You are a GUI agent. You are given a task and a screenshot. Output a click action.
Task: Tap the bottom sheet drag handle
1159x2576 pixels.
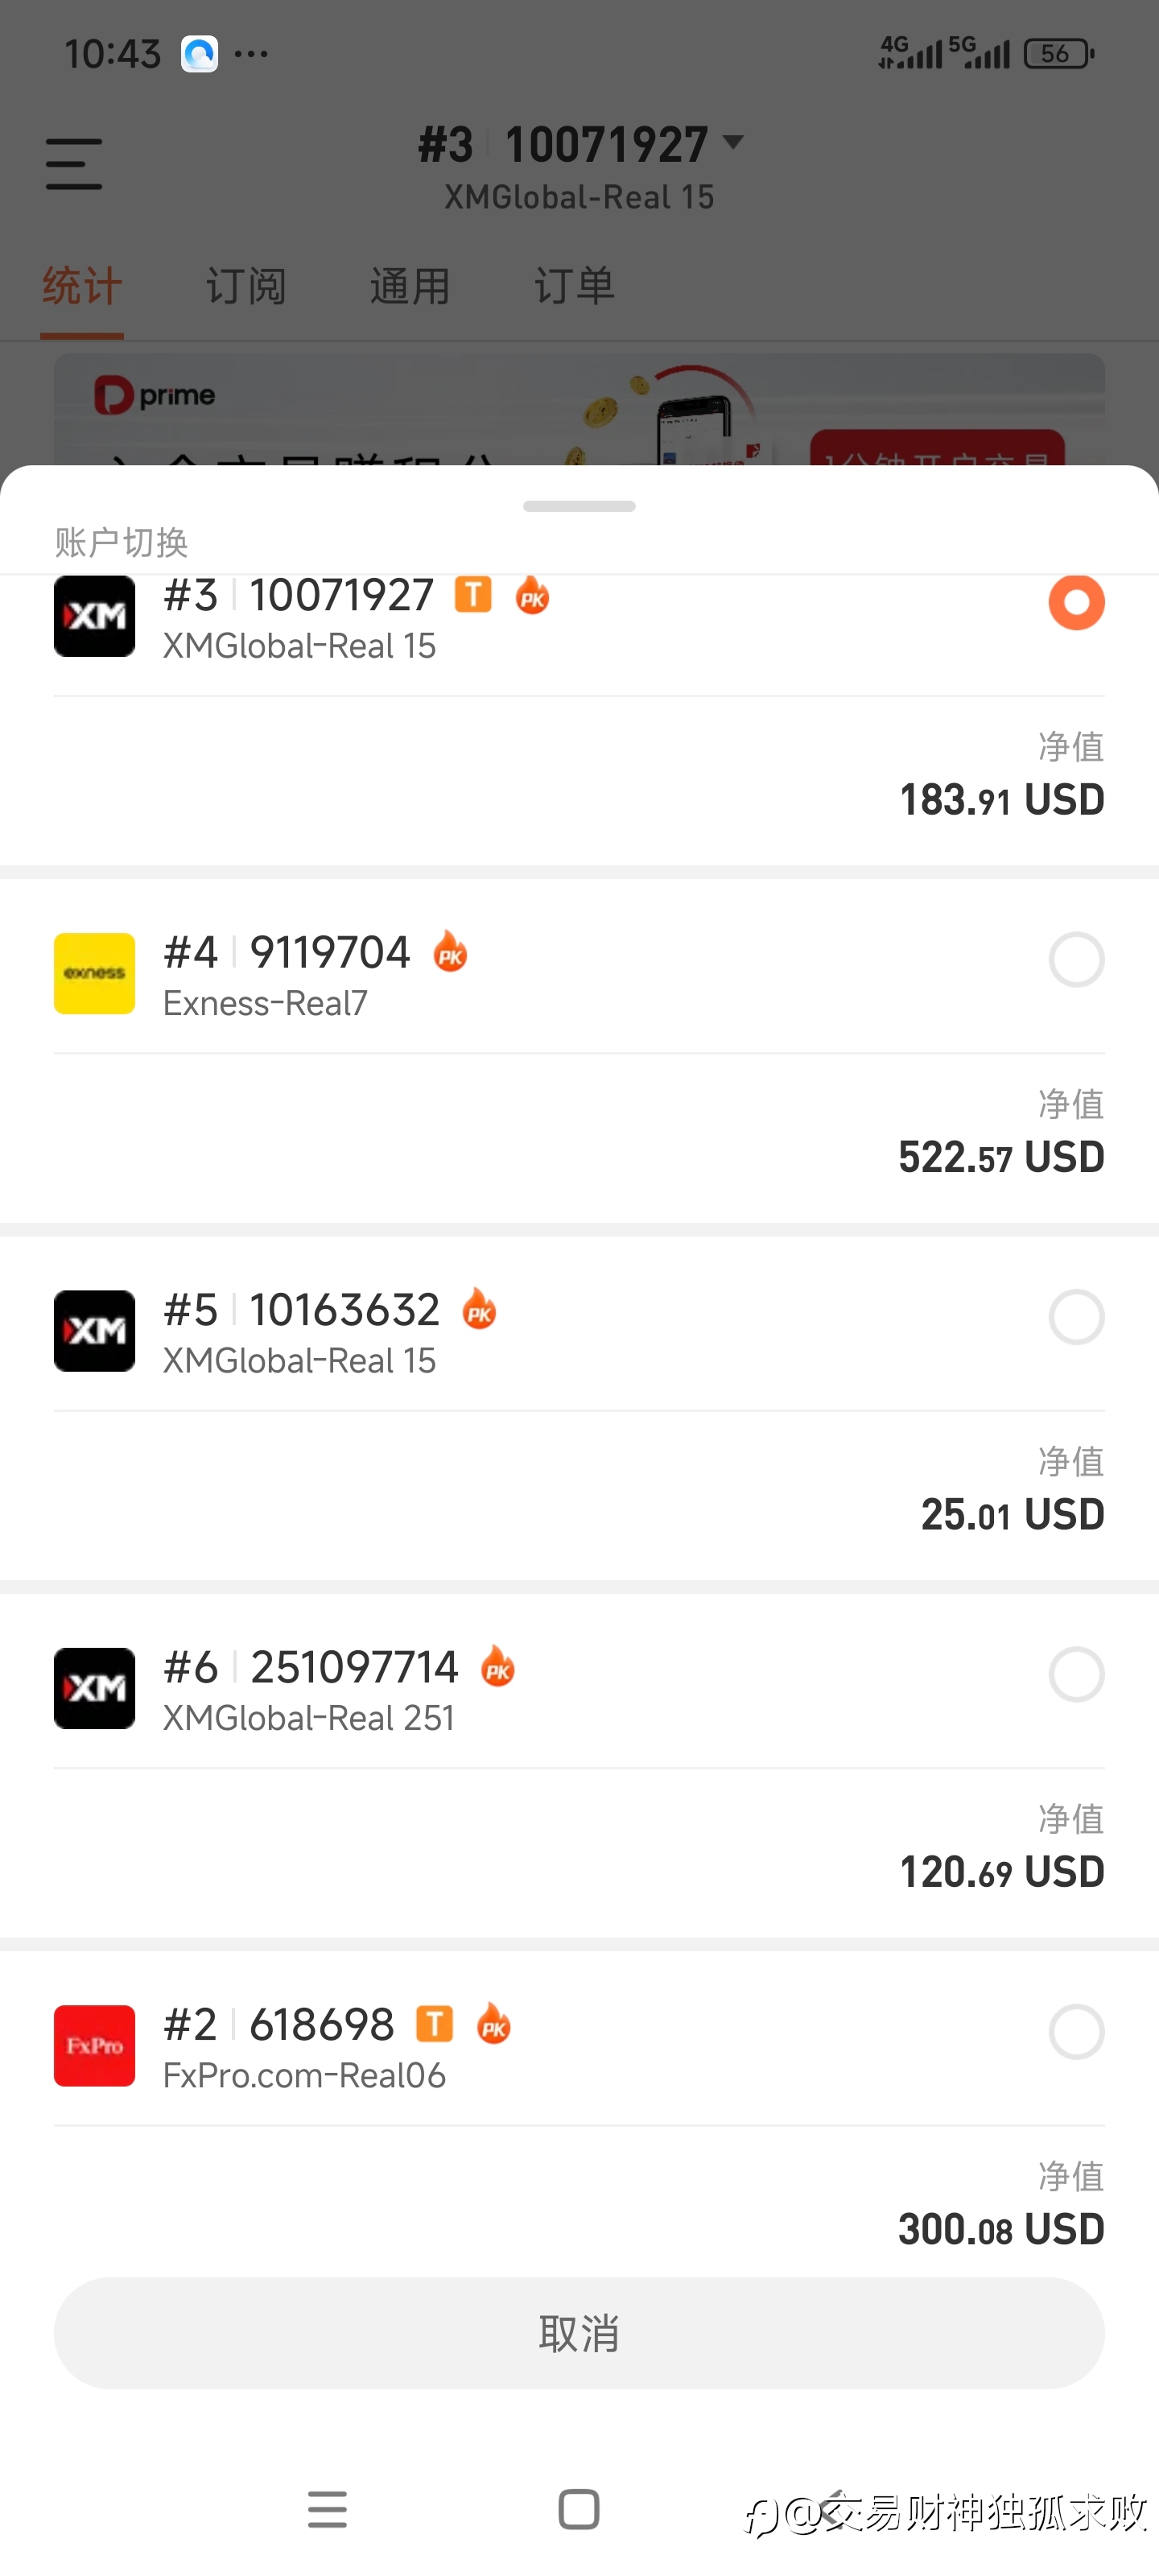(x=579, y=506)
